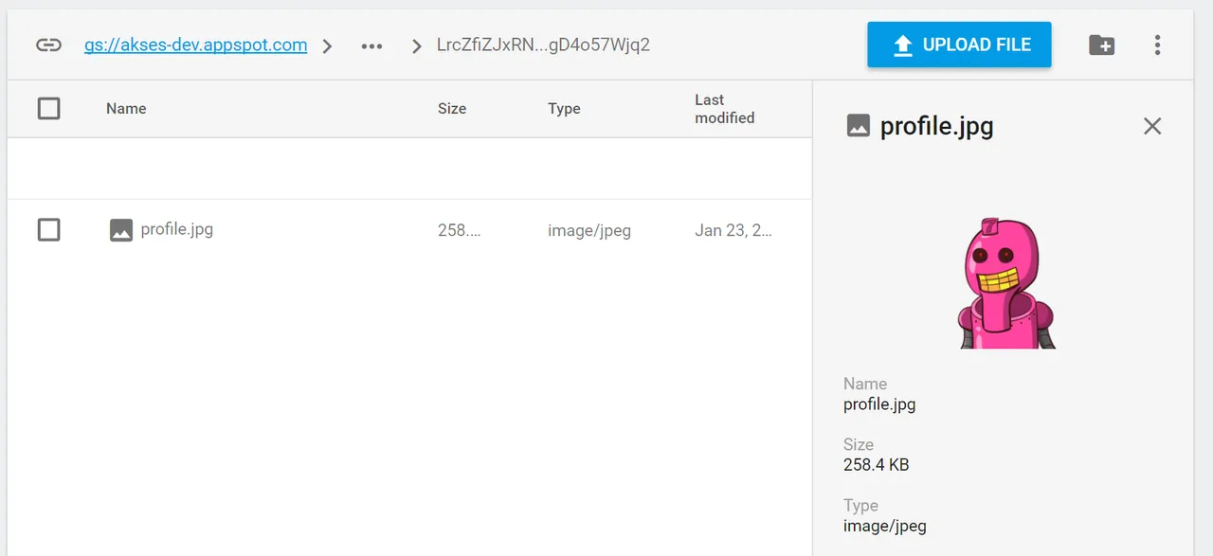Open the gs://akses-dev.appspot.com bucket link

[195, 45]
